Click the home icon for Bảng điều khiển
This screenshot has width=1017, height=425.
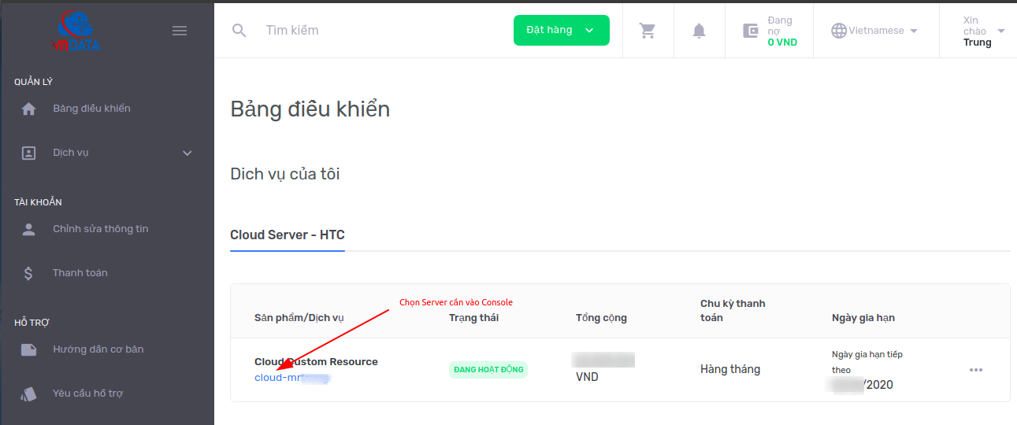click(29, 109)
